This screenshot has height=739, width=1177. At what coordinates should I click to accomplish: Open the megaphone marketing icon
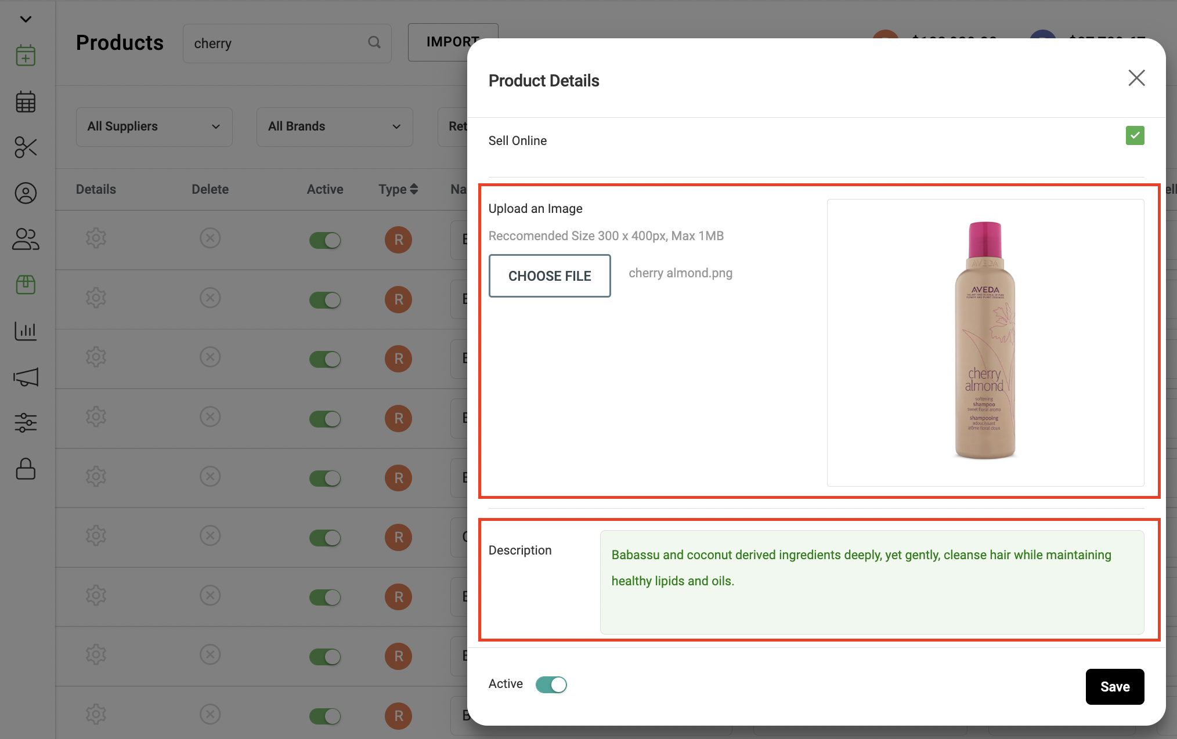pos(26,377)
